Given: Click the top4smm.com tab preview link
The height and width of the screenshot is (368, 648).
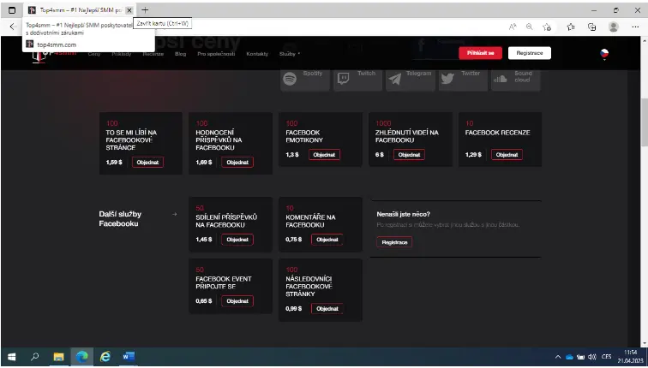Looking at the screenshot, I should click(x=57, y=45).
